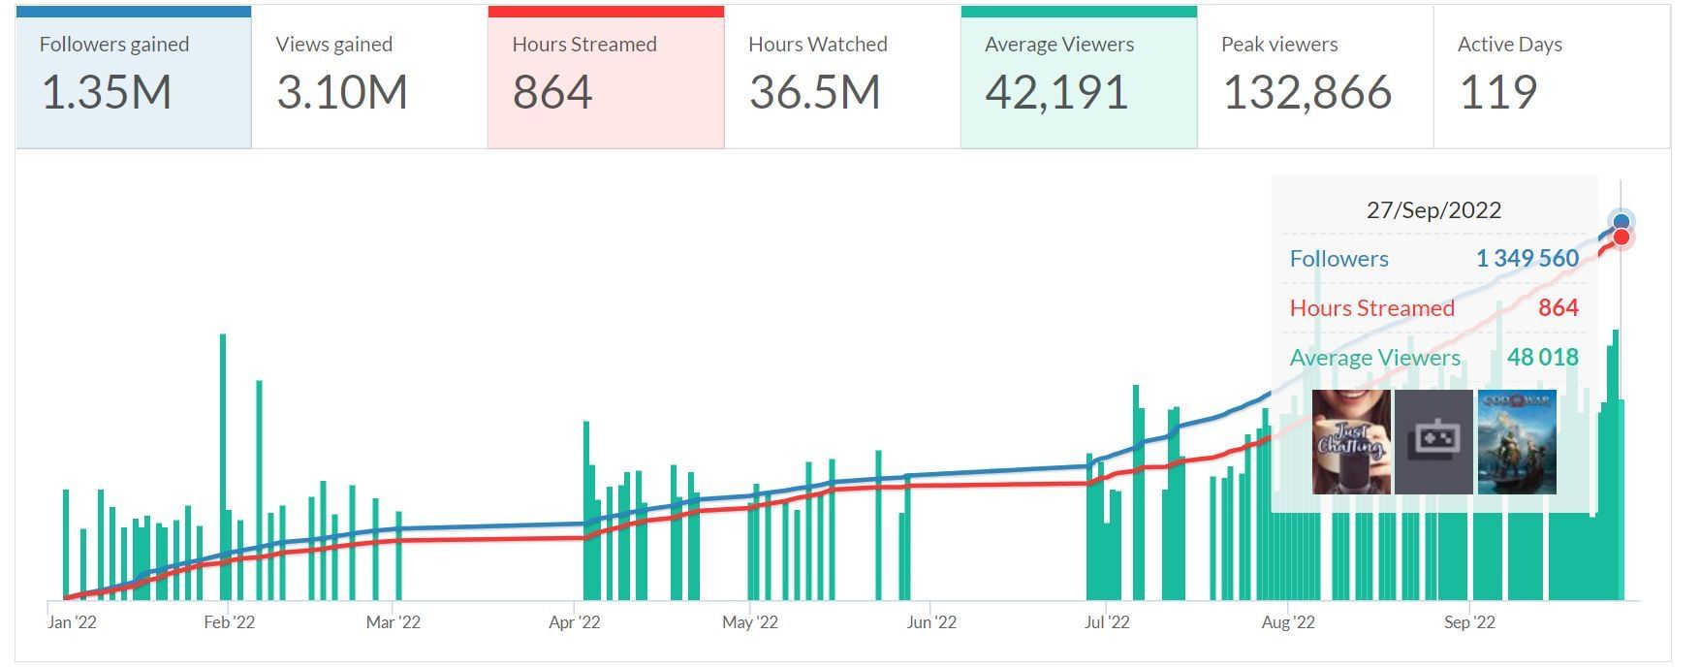Click the Followers value 1 349 560 in tooltip
This screenshot has height=667, width=1700.
click(x=1527, y=259)
